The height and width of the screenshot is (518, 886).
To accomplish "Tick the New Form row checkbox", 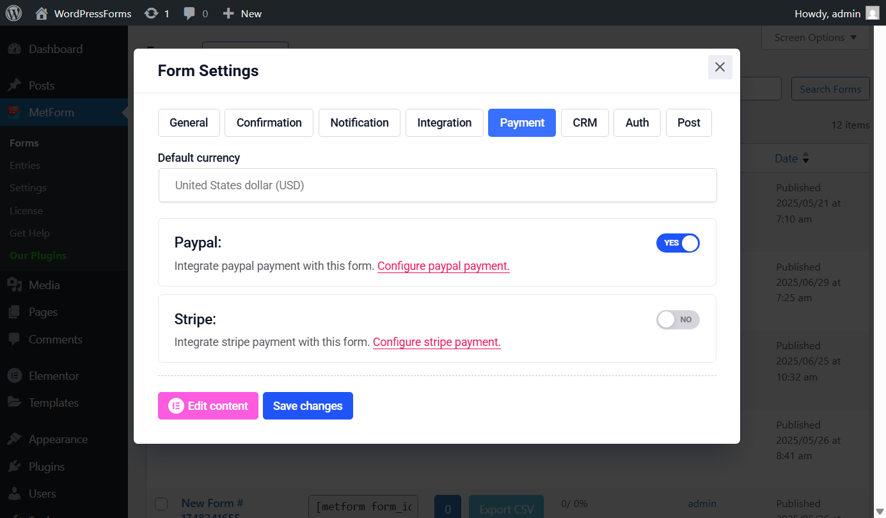I will [161, 504].
